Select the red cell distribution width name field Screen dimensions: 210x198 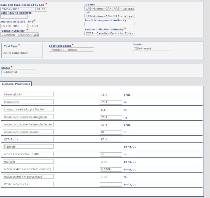click(28, 154)
